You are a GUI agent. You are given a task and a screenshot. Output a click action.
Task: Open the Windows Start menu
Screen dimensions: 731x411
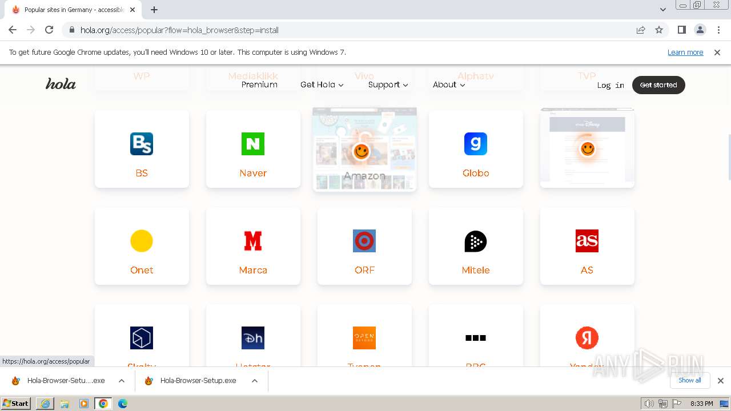16,403
